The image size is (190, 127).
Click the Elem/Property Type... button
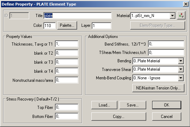click(x=158, y=25)
